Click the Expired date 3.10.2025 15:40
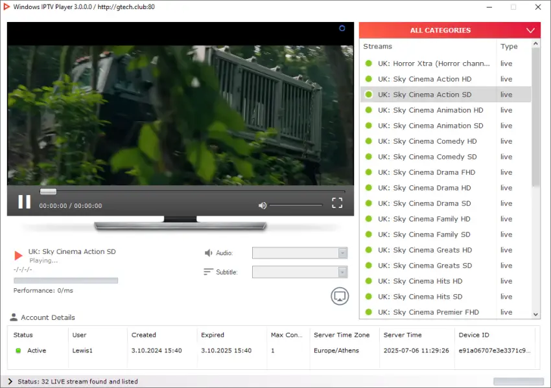This screenshot has height=388, width=551. 226,350
